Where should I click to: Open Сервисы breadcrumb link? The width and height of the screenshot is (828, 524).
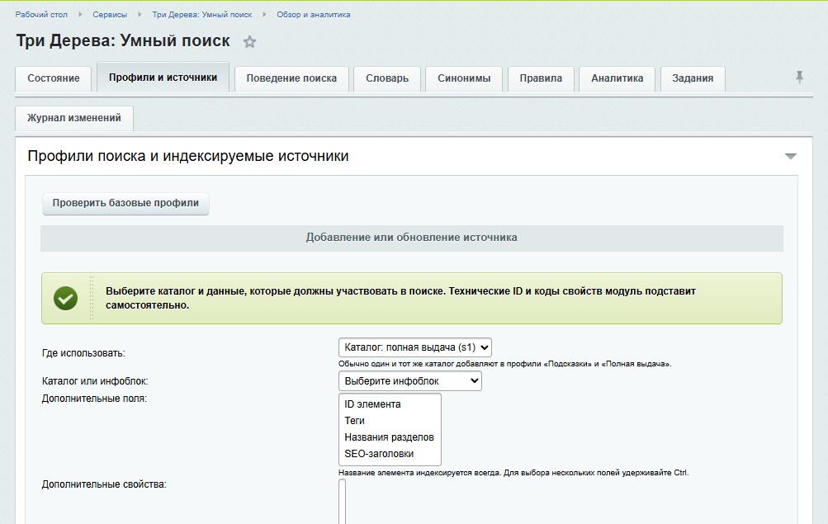point(110,15)
